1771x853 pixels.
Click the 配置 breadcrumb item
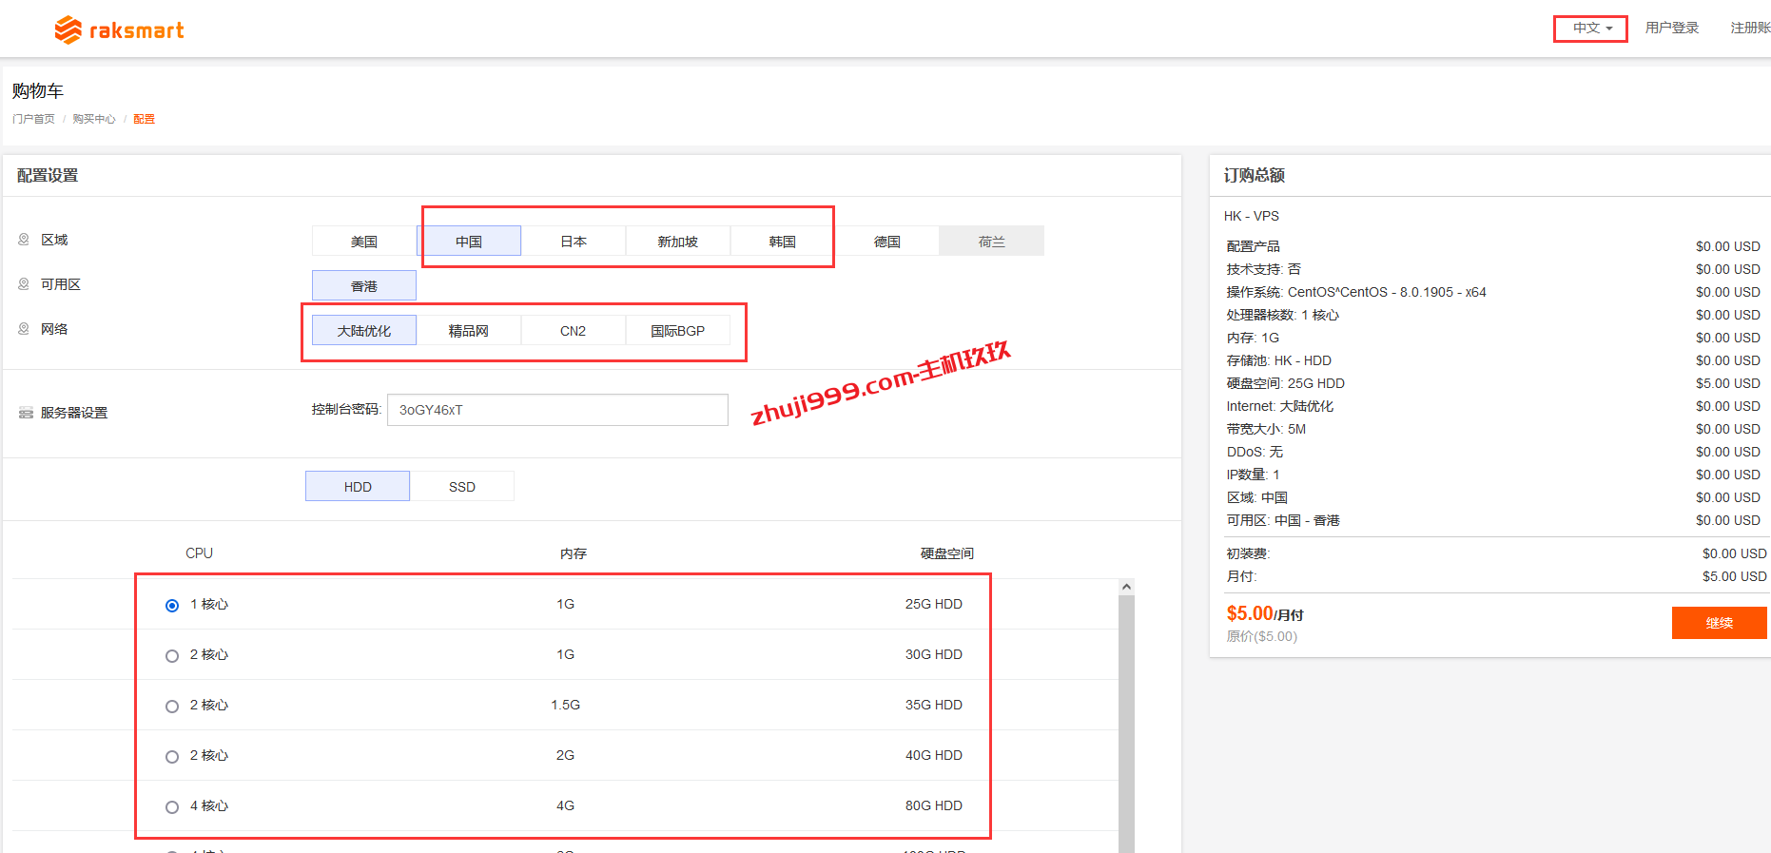coord(144,119)
